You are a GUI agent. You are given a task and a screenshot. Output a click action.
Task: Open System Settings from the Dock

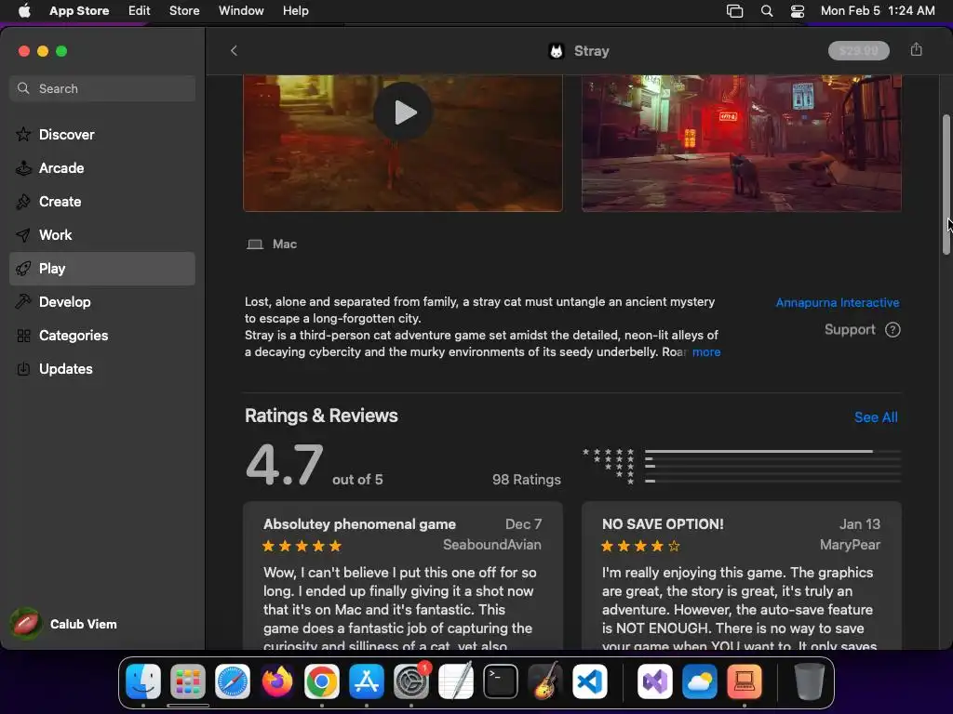pos(411,681)
